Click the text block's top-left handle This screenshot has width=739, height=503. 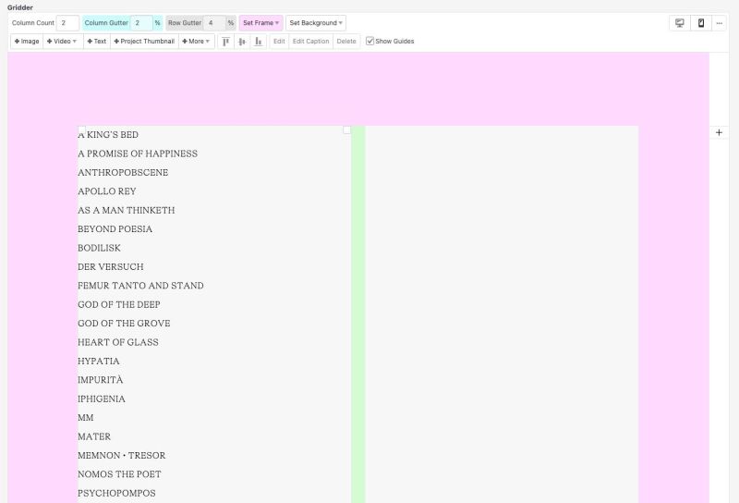[x=81, y=129]
